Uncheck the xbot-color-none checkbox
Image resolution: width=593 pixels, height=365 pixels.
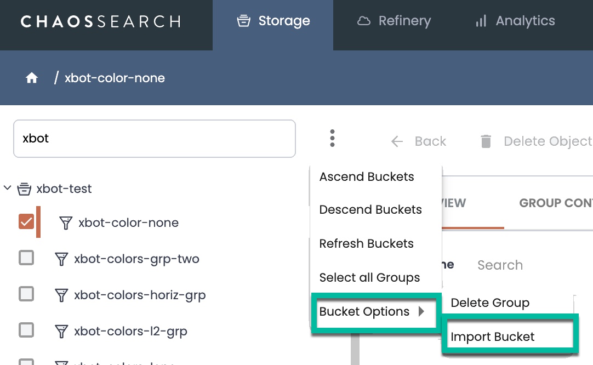pos(26,221)
